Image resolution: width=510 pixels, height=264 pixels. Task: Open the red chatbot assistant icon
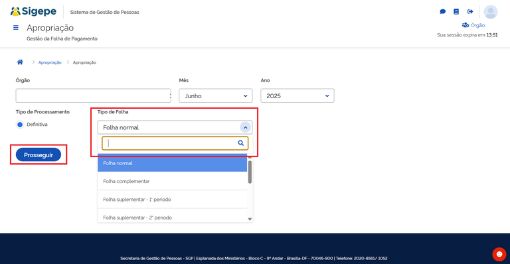(499, 254)
